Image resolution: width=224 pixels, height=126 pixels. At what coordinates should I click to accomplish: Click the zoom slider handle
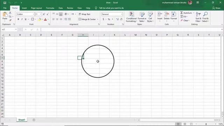[206, 124]
